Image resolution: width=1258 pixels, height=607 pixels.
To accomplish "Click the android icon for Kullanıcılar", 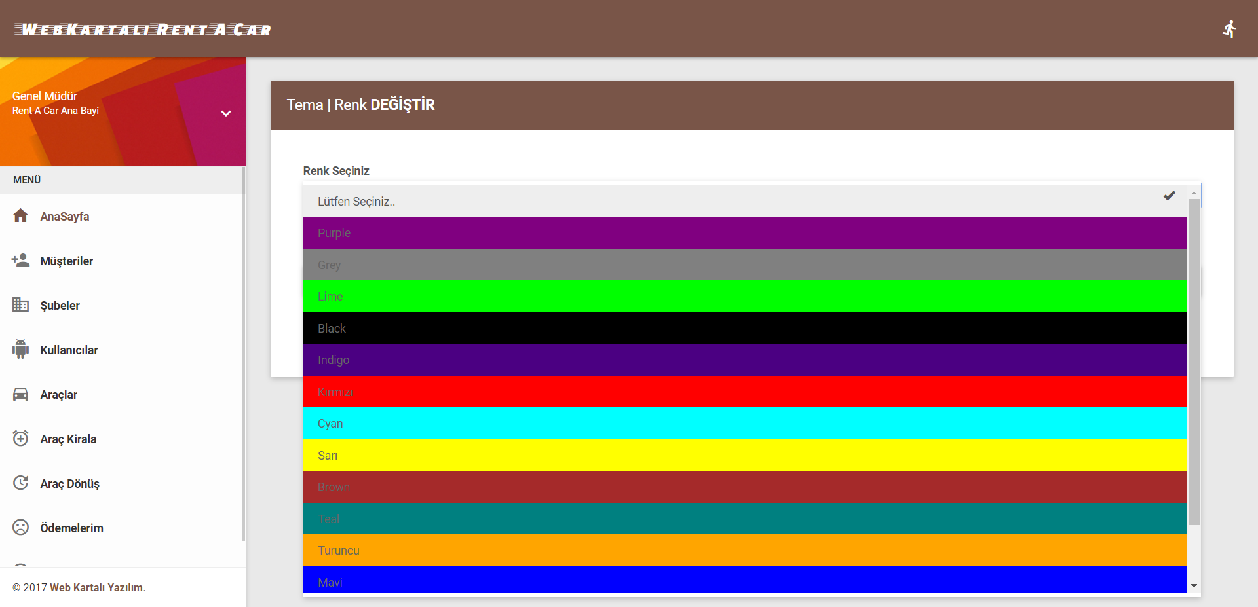I will click(x=20, y=349).
